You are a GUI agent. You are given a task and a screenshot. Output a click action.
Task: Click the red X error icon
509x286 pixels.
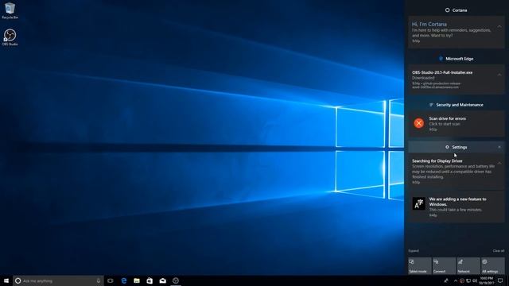click(x=419, y=123)
